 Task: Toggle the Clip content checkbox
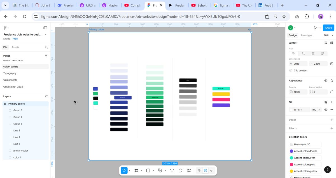[x=290, y=70]
